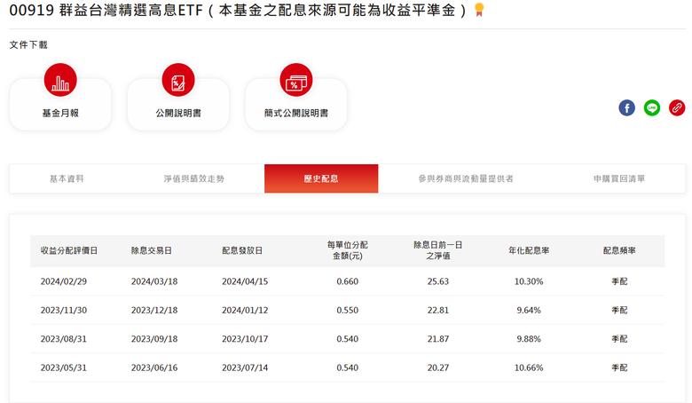Switch to the 淨值與績效走勢 tab
Screen dimensions: 692x403
pyautogui.click(x=193, y=178)
